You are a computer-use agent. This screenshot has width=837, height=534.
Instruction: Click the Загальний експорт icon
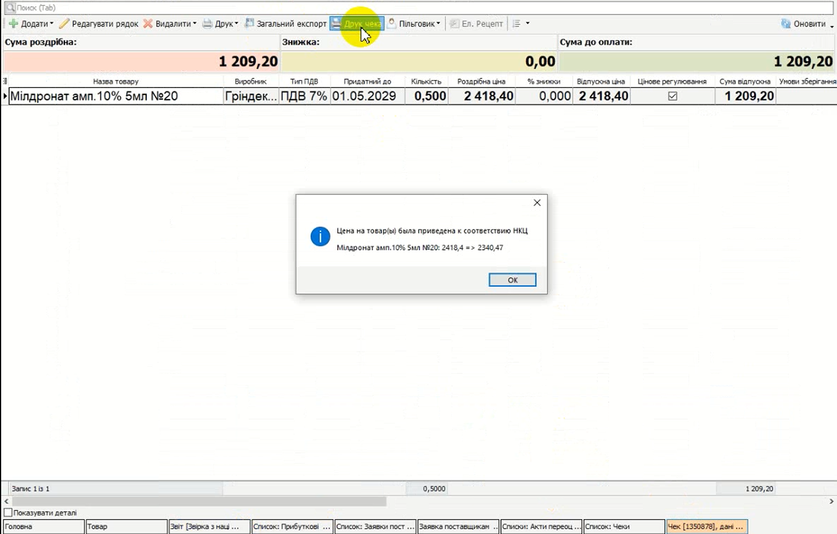(249, 24)
